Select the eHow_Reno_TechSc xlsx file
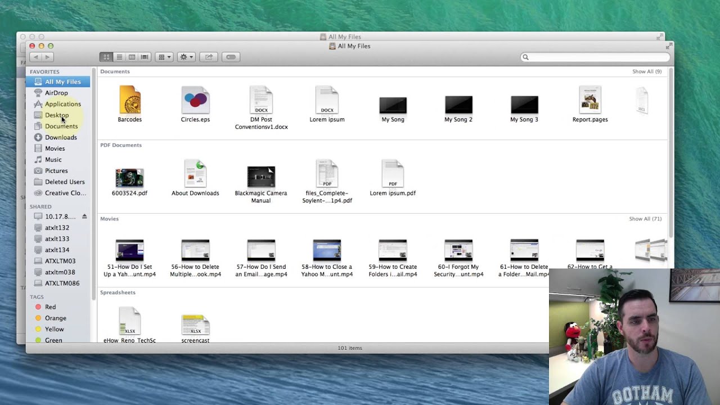720x405 pixels. click(129, 321)
